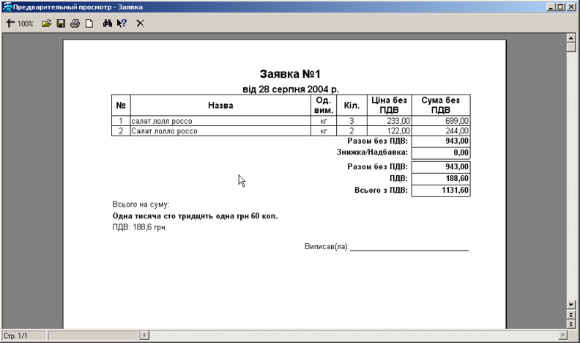Open a saved report file
Image resolution: width=580 pixels, height=343 pixels.
(47, 23)
